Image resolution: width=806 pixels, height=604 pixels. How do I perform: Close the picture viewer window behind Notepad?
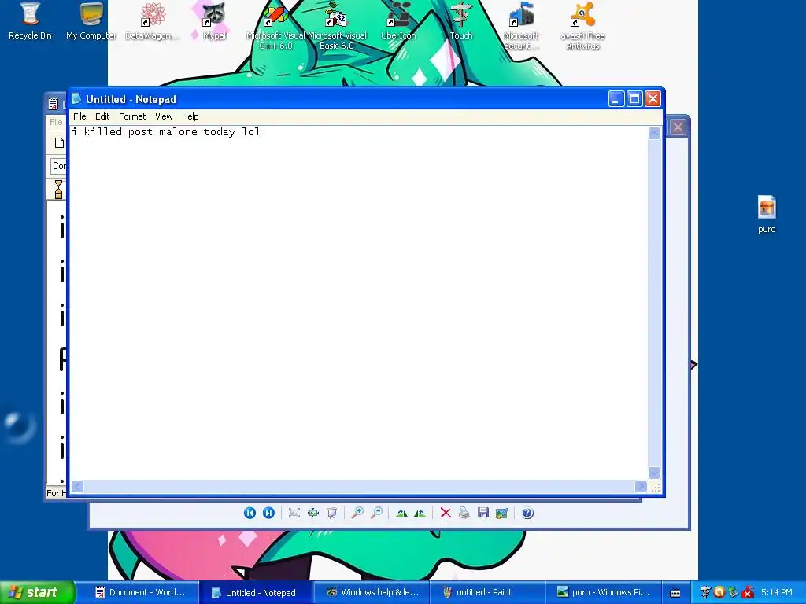[x=678, y=127]
